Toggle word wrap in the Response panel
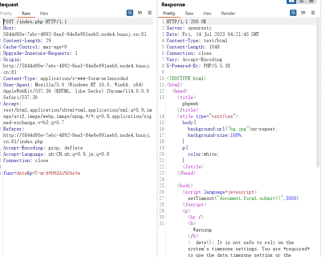This screenshot has height=257, width=323. pyautogui.click(x=293, y=13)
